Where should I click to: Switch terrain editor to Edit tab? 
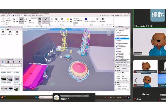pyautogui.click(x=8, y=29)
